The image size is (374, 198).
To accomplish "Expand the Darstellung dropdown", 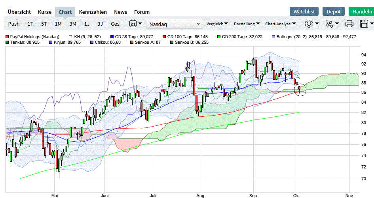I will coord(247,24).
